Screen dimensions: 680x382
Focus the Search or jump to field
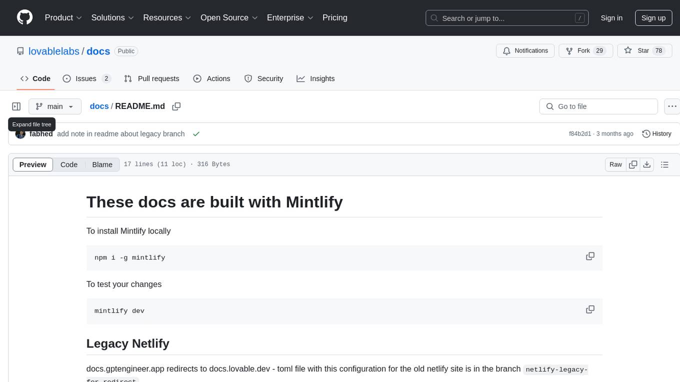click(x=507, y=18)
